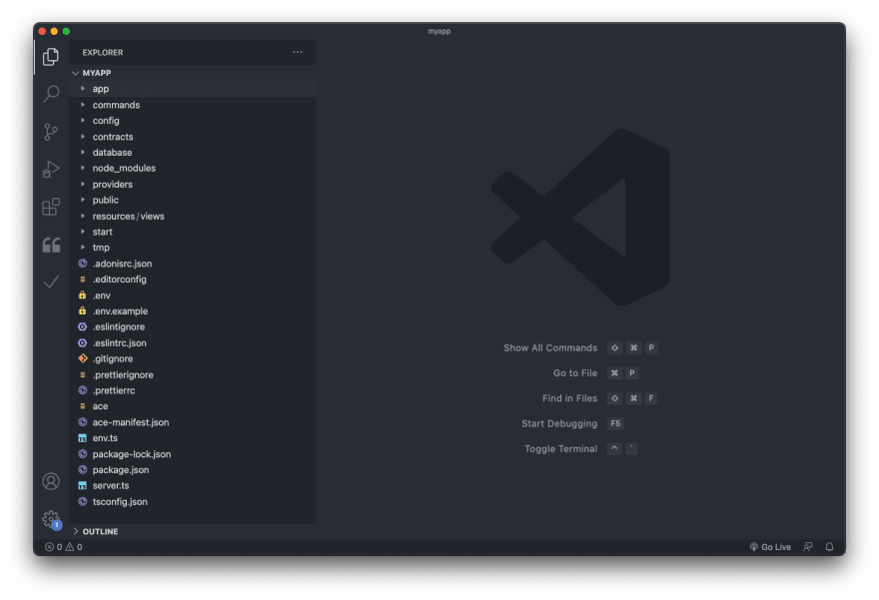The height and width of the screenshot is (600, 879).
Task: Click the Show All Commands label
Action: pyautogui.click(x=550, y=347)
